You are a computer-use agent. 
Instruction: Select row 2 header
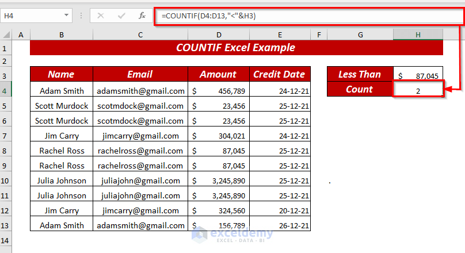coord(5,61)
